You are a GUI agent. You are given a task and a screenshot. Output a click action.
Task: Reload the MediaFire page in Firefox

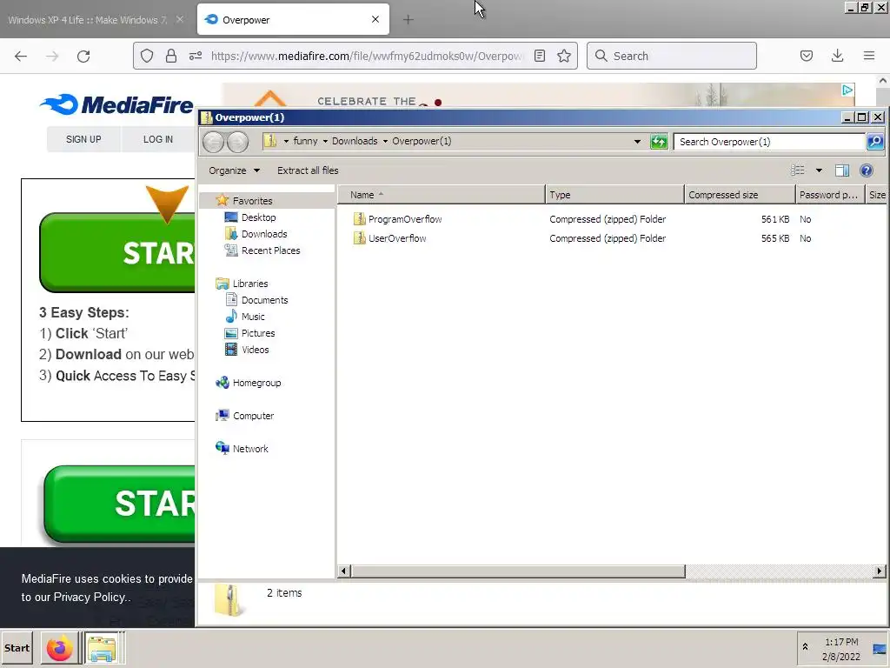pos(83,56)
